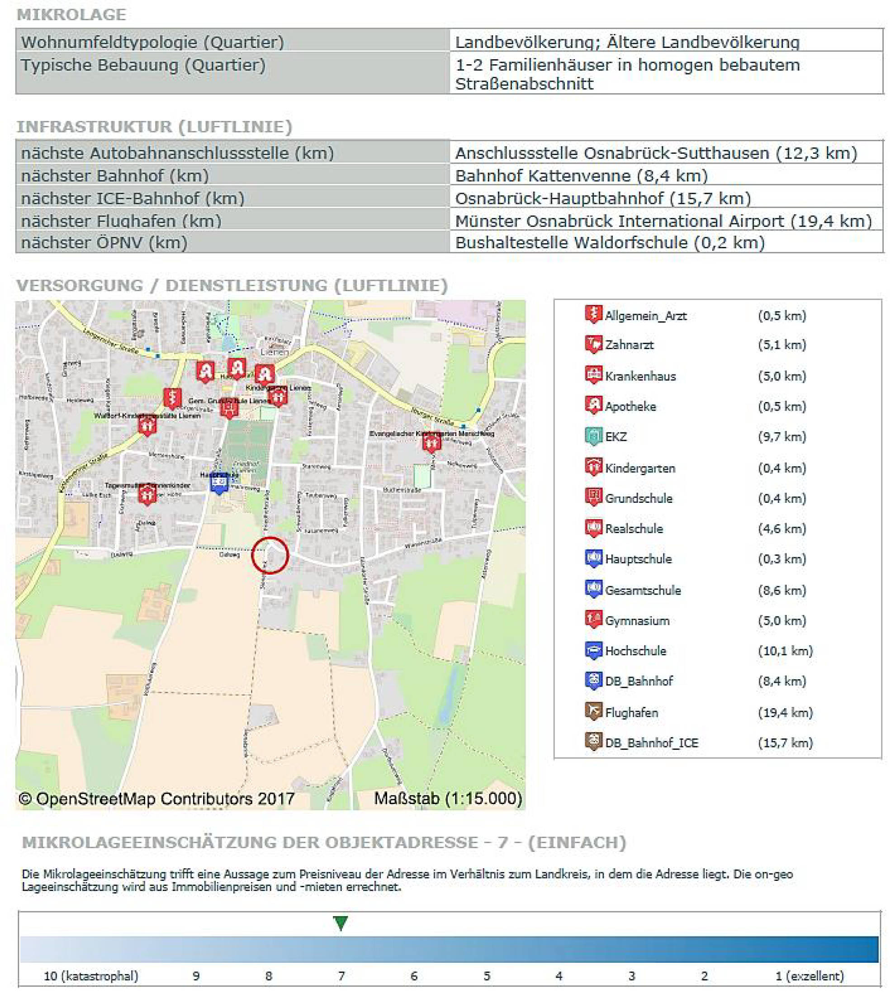Click the blue Hauptschule marker on the map
Image resolution: width=895 pixels, height=998 pixels.
coord(219,484)
